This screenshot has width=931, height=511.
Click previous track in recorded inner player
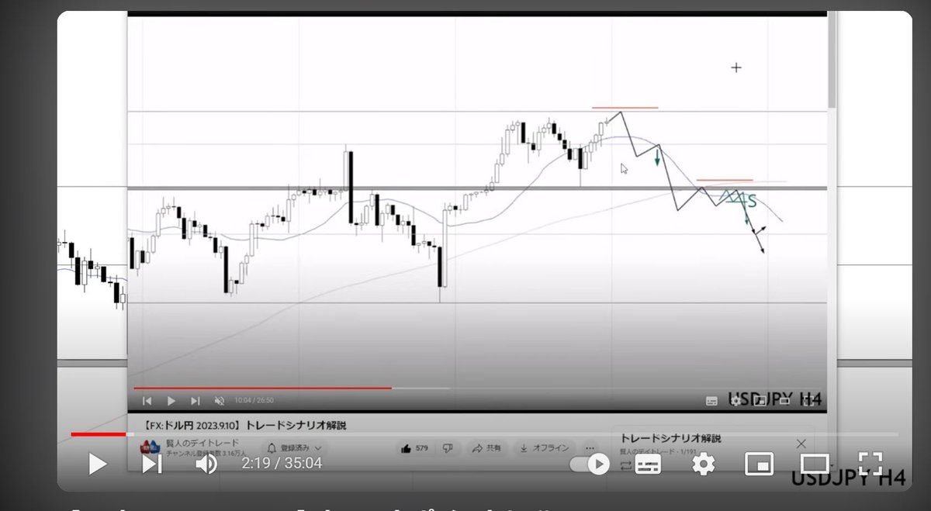pos(147,401)
